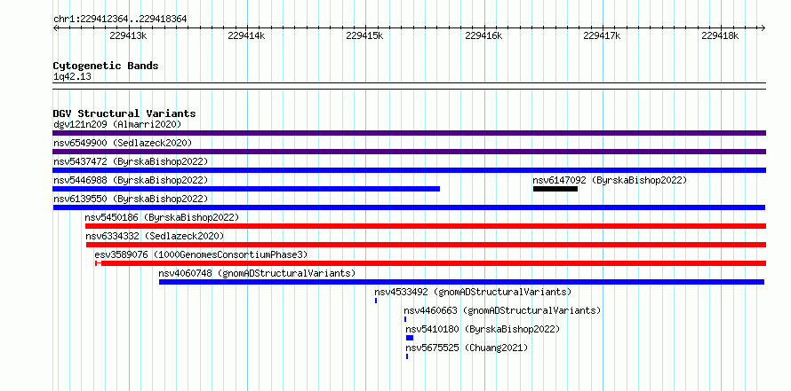Click the right arrow of the ruler
The width and height of the screenshot is (791, 391).
(x=763, y=27)
